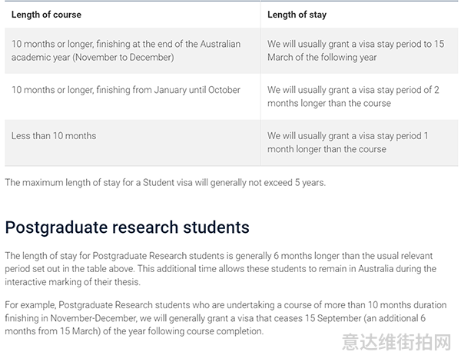
Task: Click 'November-December' in the example paragraph
Action: coord(94,318)
